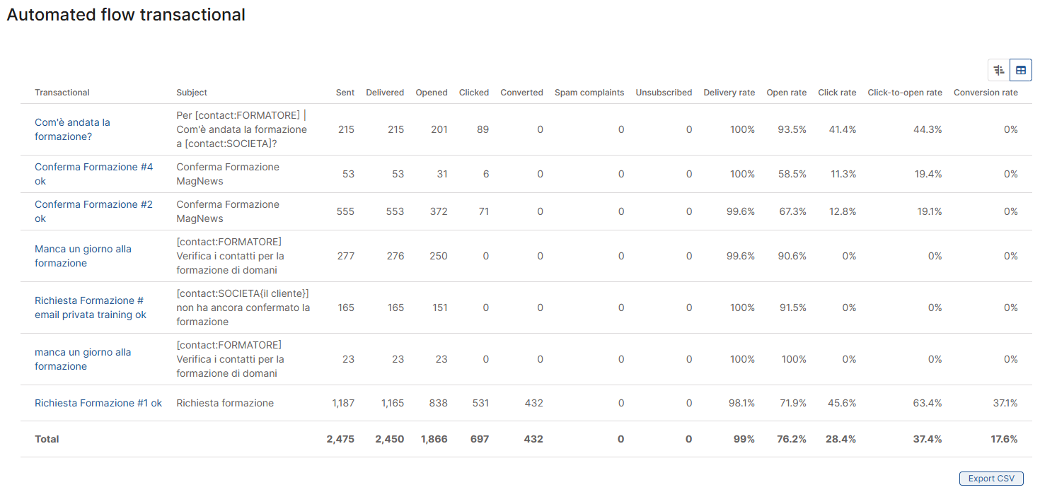This screenshot has width=1040, height=492.
Task: Select the total Clicked value 697
Action: (x=480, y=439)
